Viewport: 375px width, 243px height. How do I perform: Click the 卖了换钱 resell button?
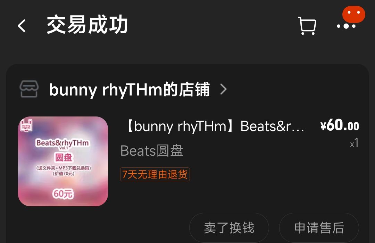point(229,228)
